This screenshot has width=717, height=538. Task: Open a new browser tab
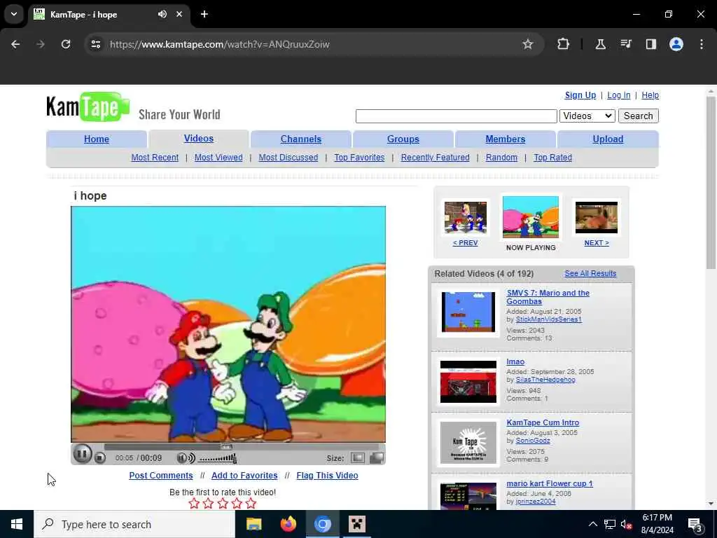204,14
